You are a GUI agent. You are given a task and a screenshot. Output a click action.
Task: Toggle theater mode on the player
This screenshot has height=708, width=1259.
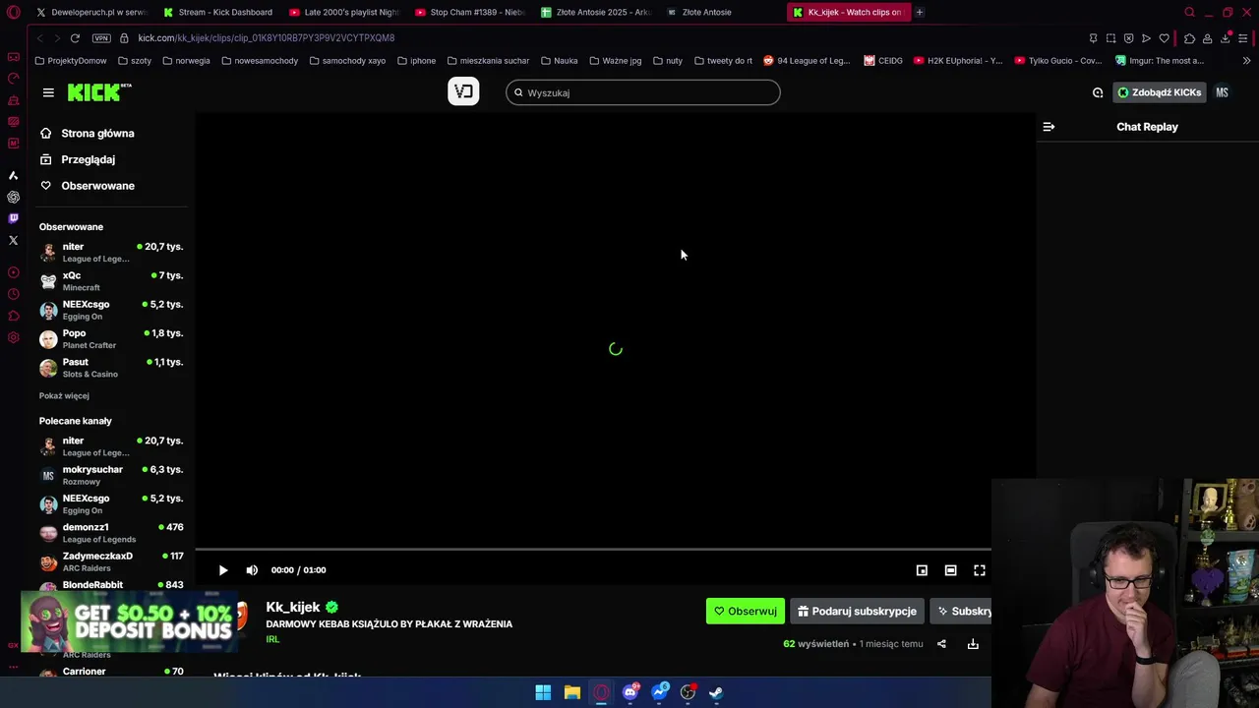[x=950, y=570]
